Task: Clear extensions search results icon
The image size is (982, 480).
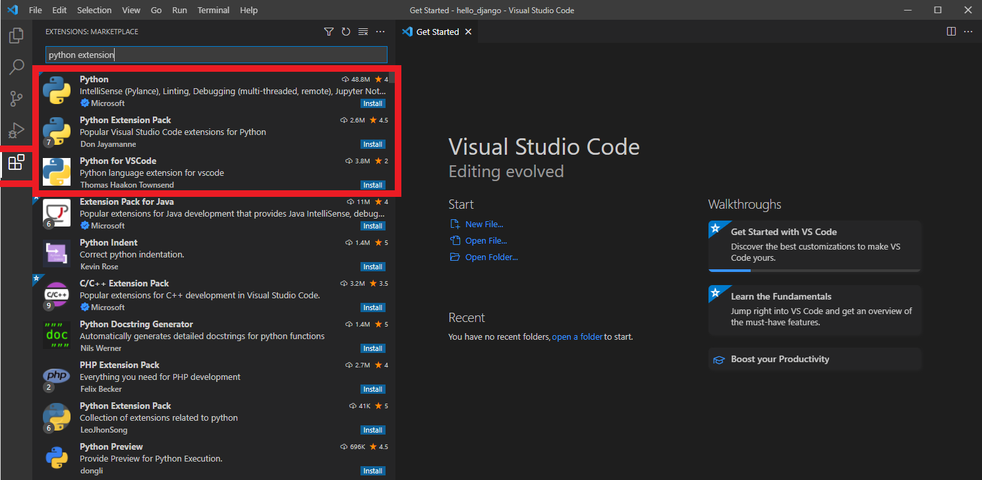Action: pyautogui.click(x=363, y=32)
